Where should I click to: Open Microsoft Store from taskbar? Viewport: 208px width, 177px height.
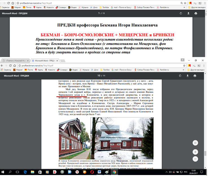[x=40, y=172]
